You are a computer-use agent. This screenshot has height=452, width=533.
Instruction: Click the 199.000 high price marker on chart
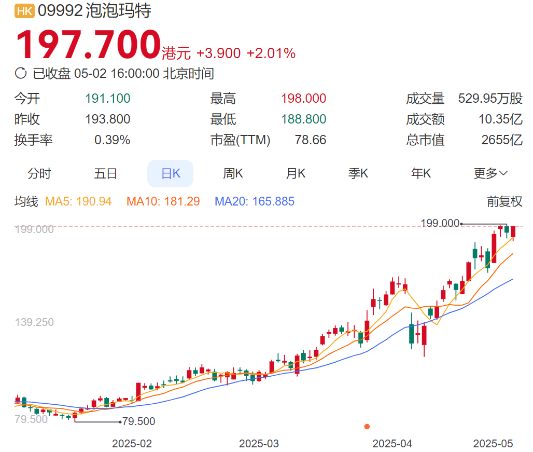click(x=440, y=223)
